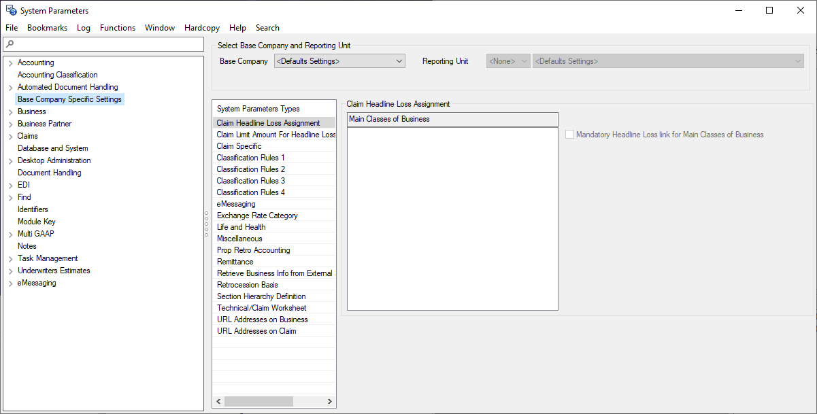The height and width of the screenshot is (414, 817).
Task: Open the Search menu
Action: [267, 28]
